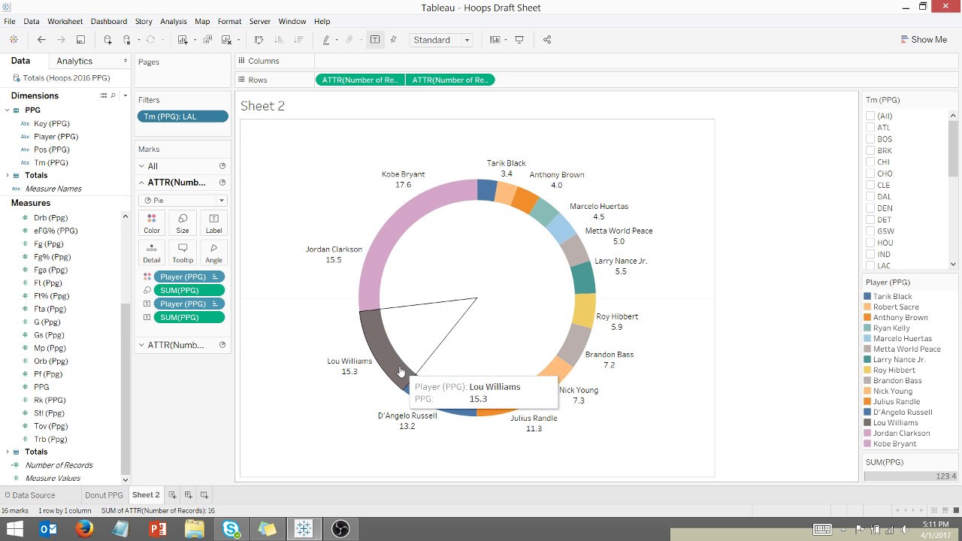Go to the Data Source tab

pyautogui.click(x=30, y=495)
